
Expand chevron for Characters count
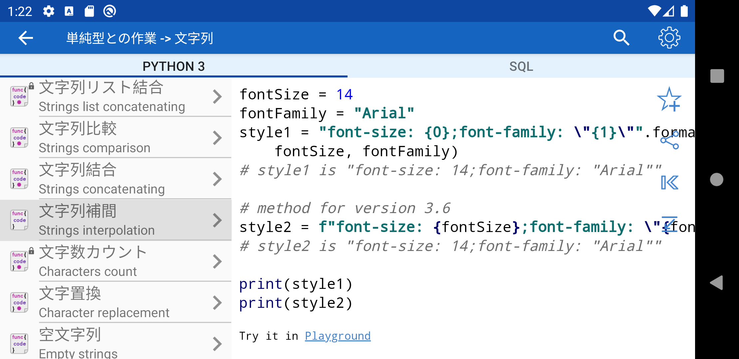point(217,262)
